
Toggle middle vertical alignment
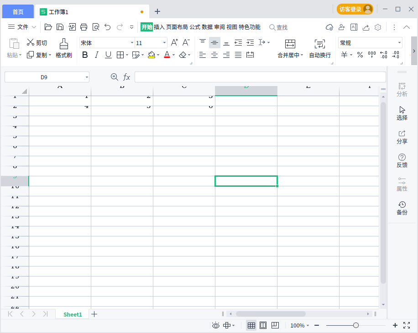click(x=214, y=42)
